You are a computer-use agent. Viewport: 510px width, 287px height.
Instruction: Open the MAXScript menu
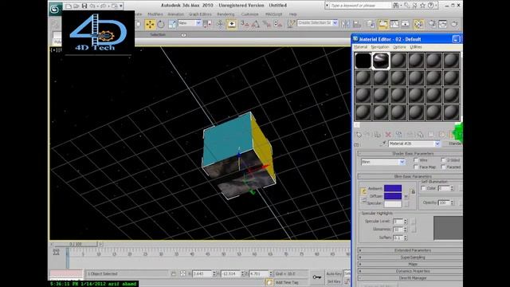point(273,14)
